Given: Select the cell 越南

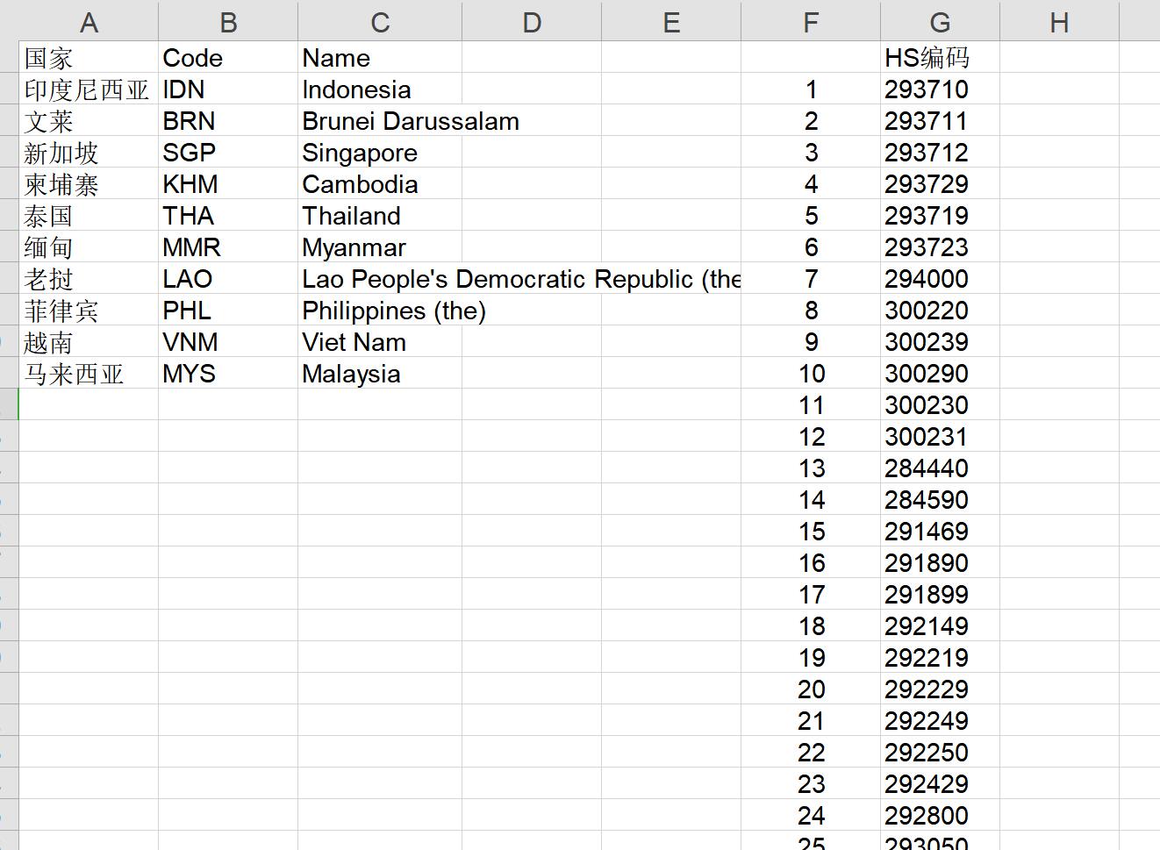Looking at the screenshot, I should [x=89, y=341].
